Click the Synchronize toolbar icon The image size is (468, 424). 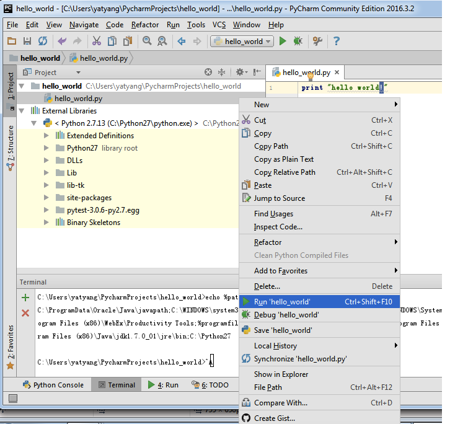[43, 41]
